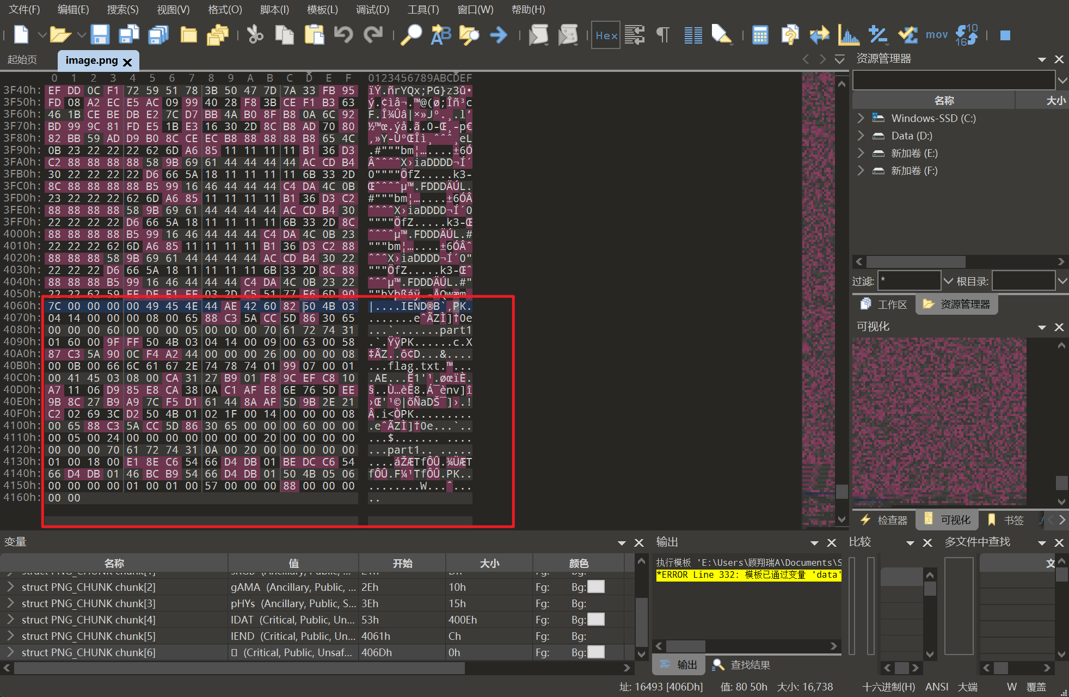Click the histogram tool icon

(848, 35)
